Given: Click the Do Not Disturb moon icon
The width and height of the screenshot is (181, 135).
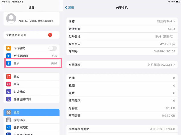Looking at the screenshot, I should click(x=8, y=91).
